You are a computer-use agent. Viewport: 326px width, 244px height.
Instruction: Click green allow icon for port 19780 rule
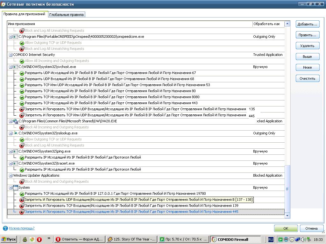click(22, 194)
